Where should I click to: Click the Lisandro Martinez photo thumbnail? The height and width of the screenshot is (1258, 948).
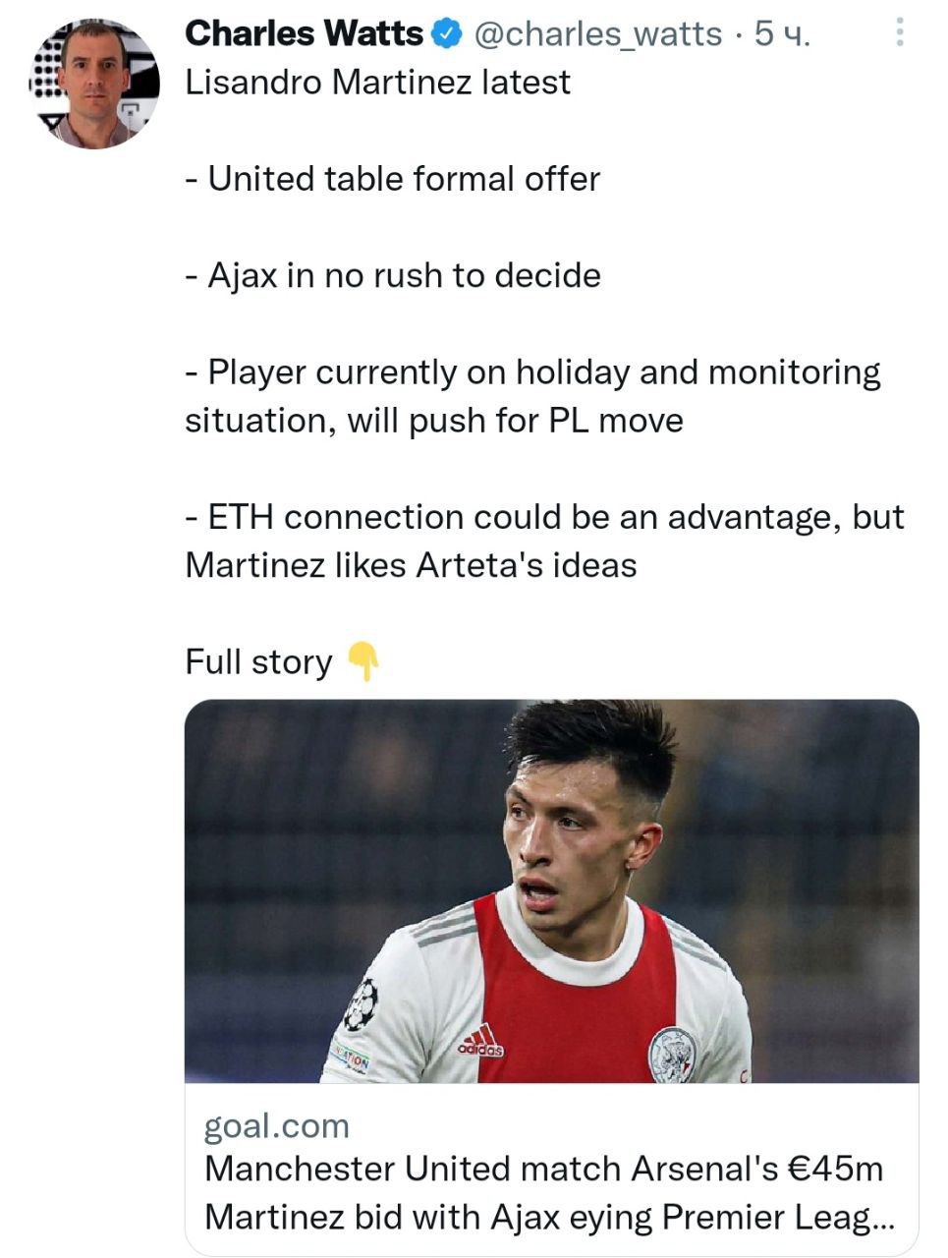551,890
